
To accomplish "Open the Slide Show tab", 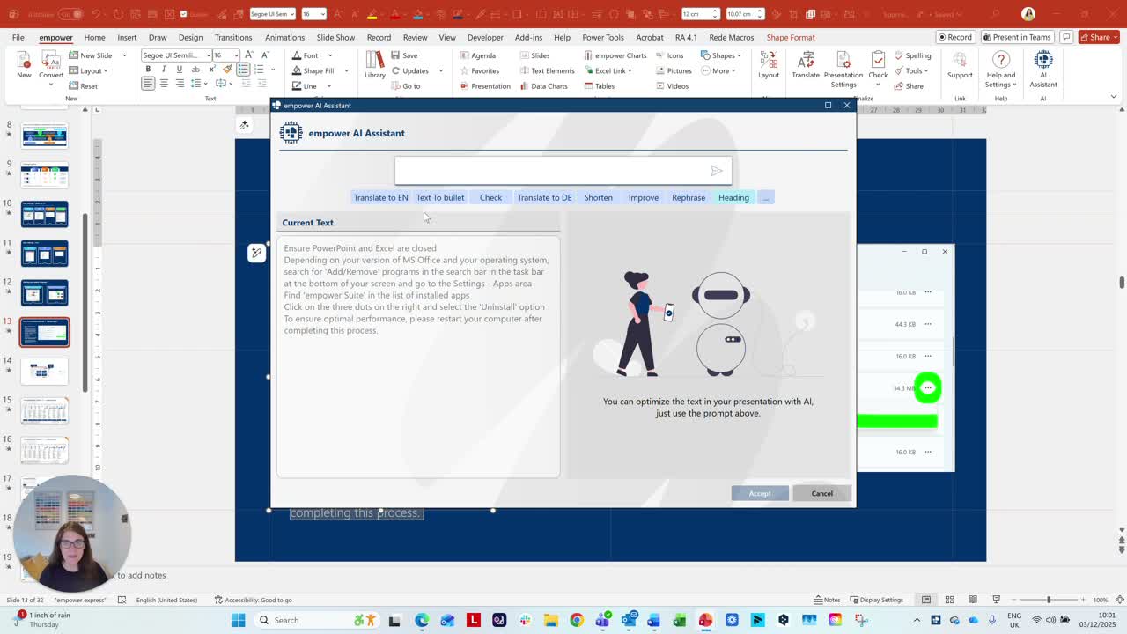I will [x=335, y=38].
